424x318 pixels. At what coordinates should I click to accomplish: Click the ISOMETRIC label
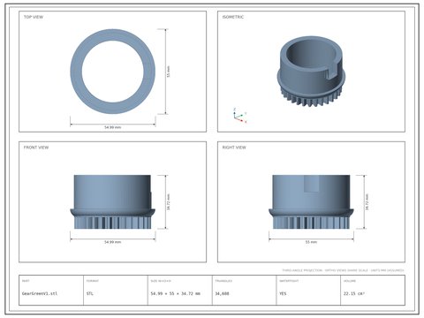pos(233,17)
